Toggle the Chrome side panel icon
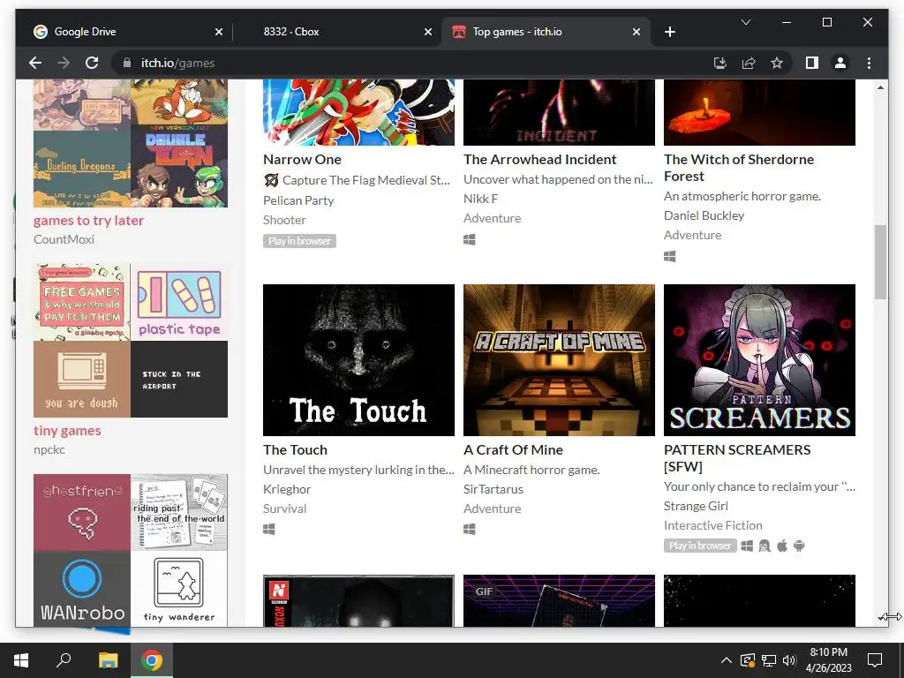The width and height of the screenshot is (904, 678). click(812, 63)
